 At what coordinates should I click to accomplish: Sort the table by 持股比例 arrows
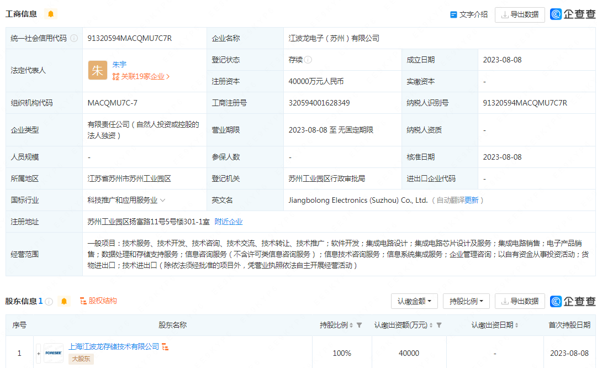click(351, 325)
